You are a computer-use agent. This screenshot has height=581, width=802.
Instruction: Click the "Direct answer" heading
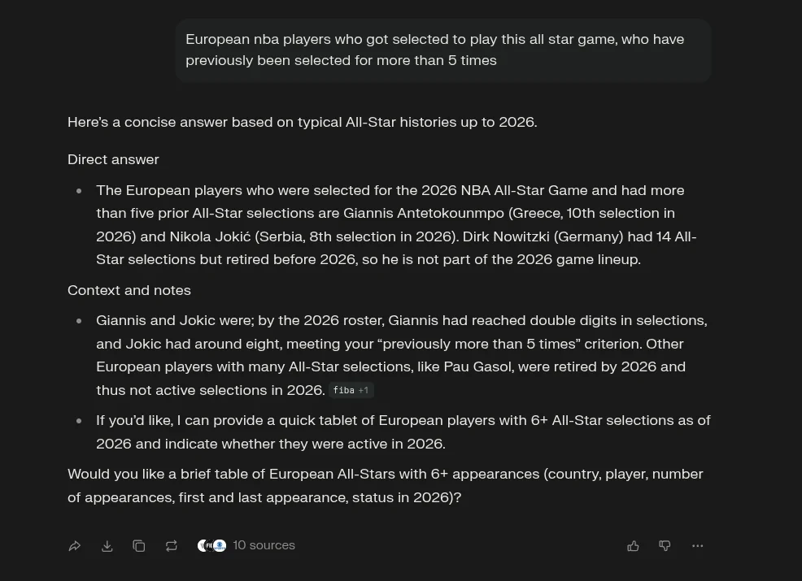pyautogui.click(x=113, y=159)
